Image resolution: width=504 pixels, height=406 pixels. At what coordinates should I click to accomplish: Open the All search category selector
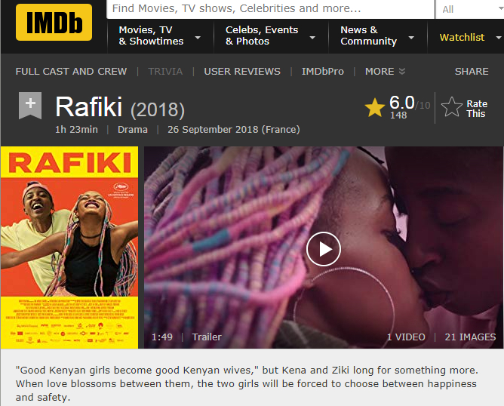click(x=471, y=9)
